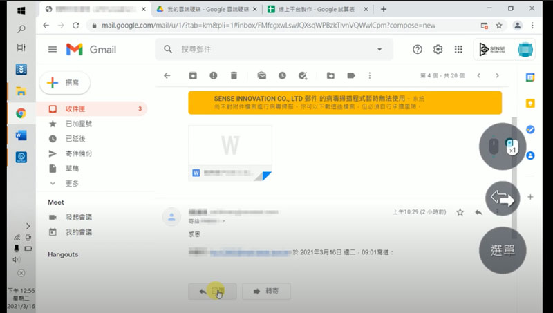Open a new browser tab
The image size is (553, 313).
point(384,10)
